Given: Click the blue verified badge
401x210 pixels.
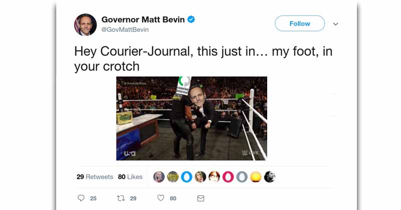Looking at the screenshot, I should (x=191, y=19).
